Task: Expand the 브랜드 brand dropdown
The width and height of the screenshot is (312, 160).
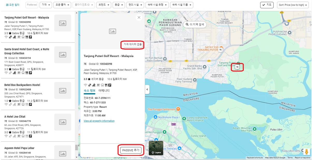Action: point(104,5)
